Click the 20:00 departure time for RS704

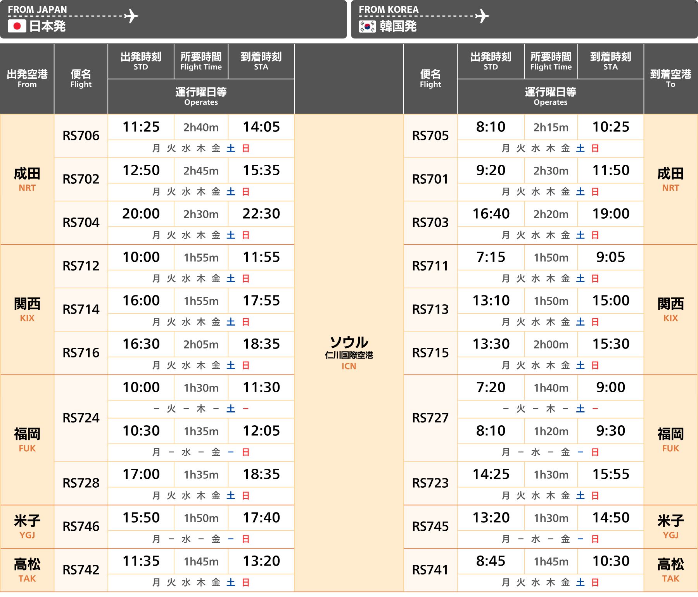pyautogui.click(x=141, y=214)
